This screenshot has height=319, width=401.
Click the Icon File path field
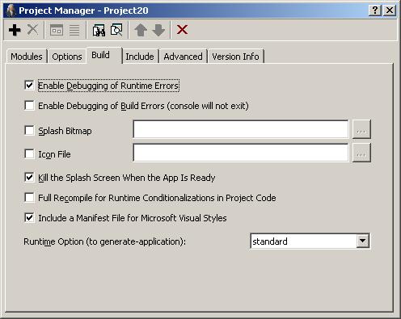click(241, 153)
